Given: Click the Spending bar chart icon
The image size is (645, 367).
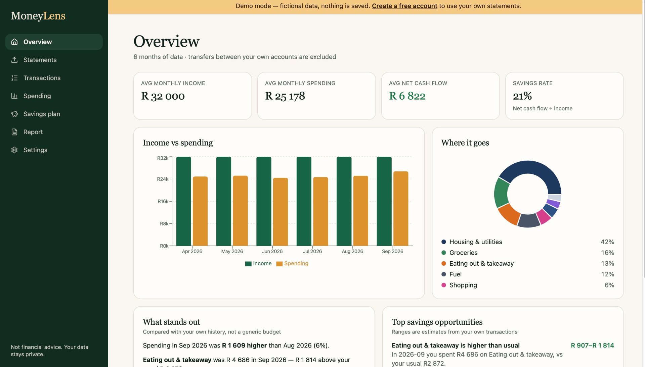Looking at the screenshot, I should click(14, 96).
